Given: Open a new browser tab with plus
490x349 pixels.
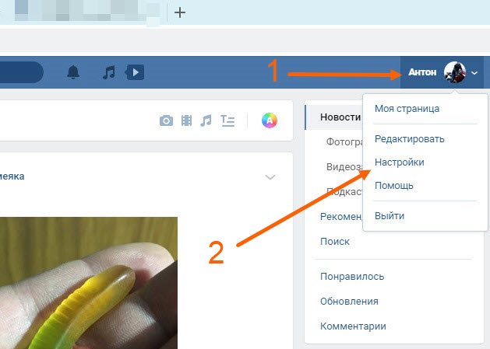Looking at the screenshot, I should (x=180, y=12).
